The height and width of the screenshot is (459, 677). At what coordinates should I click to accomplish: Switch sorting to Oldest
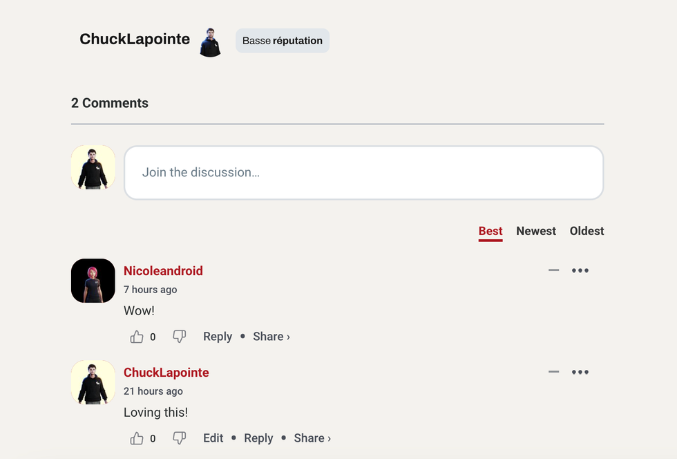click(587, 231)
